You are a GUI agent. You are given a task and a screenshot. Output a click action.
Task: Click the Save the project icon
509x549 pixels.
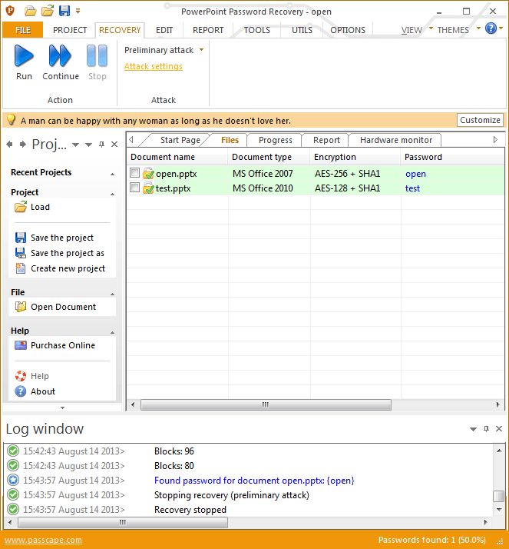(x=21, y=238)
